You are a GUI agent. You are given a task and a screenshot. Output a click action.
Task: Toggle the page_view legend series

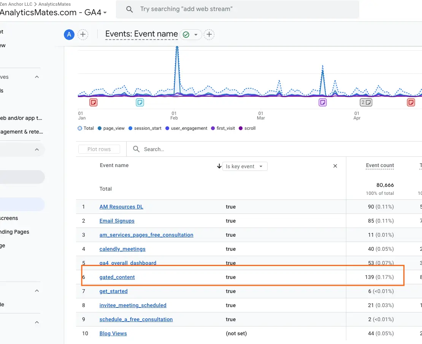coord(111,128)
